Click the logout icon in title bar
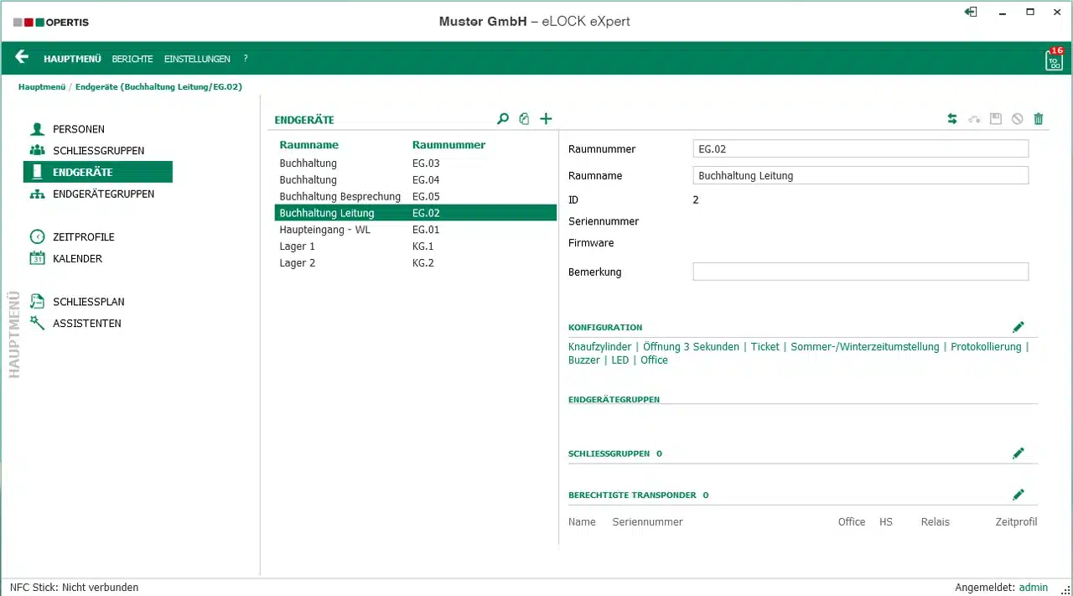The image size is (1073, 596). (x=971, y=12)
